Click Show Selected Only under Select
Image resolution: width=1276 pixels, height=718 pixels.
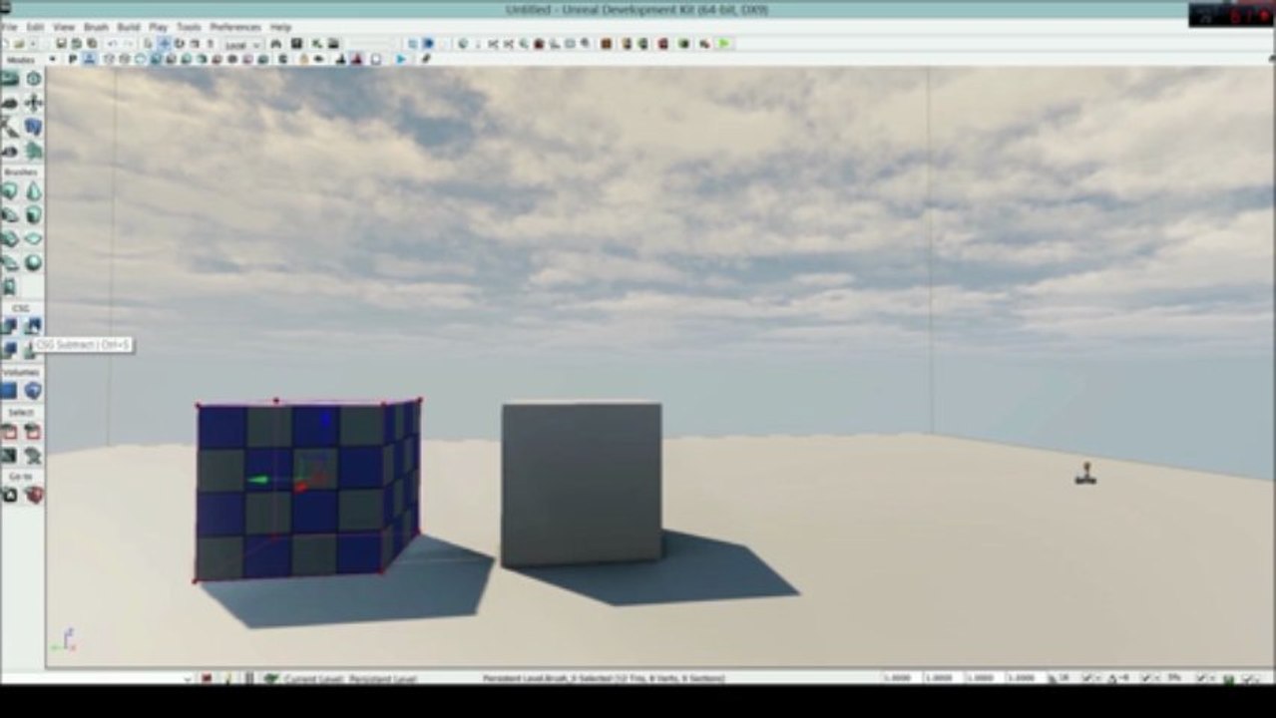click(10, 432)
